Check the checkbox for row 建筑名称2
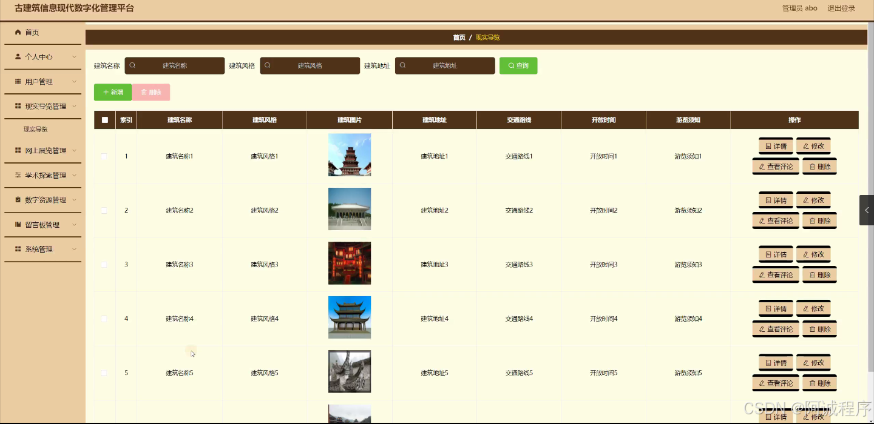This screenshot has width=874, height=424. coord(104,210)
